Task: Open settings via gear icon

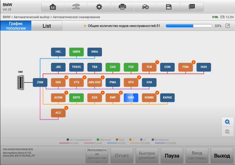Action: pos(99,7)
